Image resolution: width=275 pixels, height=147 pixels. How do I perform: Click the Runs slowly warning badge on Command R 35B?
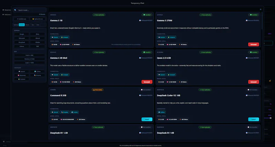pos(98,90)
